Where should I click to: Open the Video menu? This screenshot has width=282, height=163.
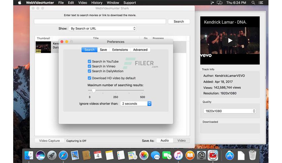[83, 3]
